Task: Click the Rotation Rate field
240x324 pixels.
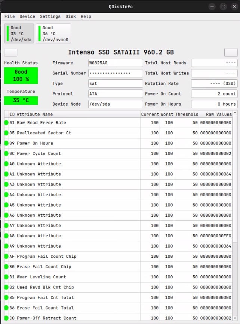Action: 214,83
